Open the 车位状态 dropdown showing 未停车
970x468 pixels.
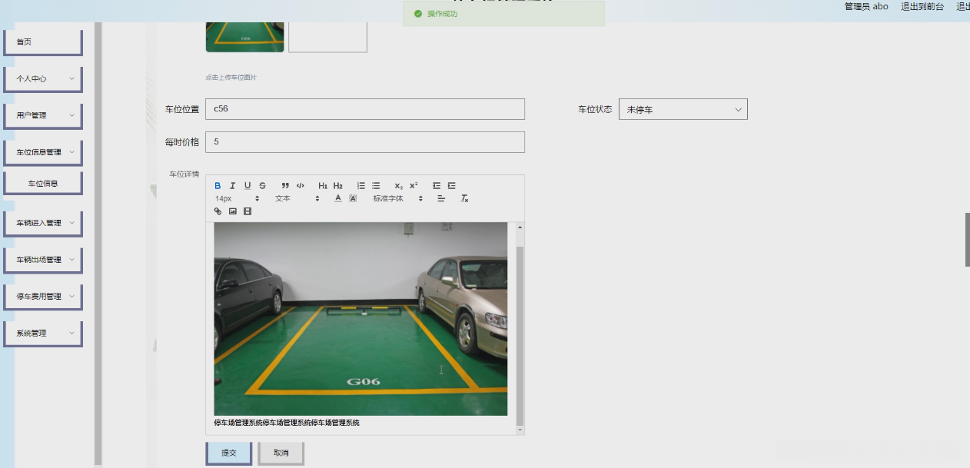click(x=683, y=110)
